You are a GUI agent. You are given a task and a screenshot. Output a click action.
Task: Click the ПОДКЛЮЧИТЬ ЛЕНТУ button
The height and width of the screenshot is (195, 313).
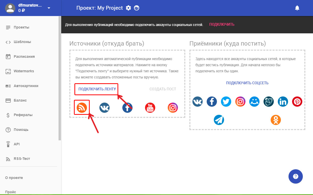[x=97, y=89]
